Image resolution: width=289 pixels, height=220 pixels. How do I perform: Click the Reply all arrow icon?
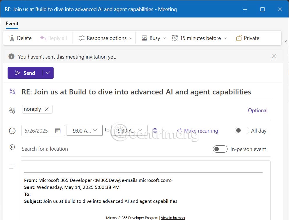(x=43, y=38)
